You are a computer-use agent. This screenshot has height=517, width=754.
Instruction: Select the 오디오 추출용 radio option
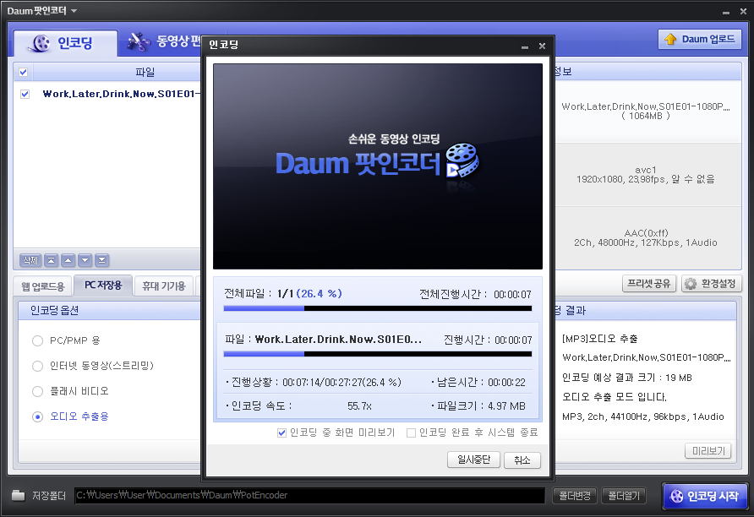click(x=37, y=416)
